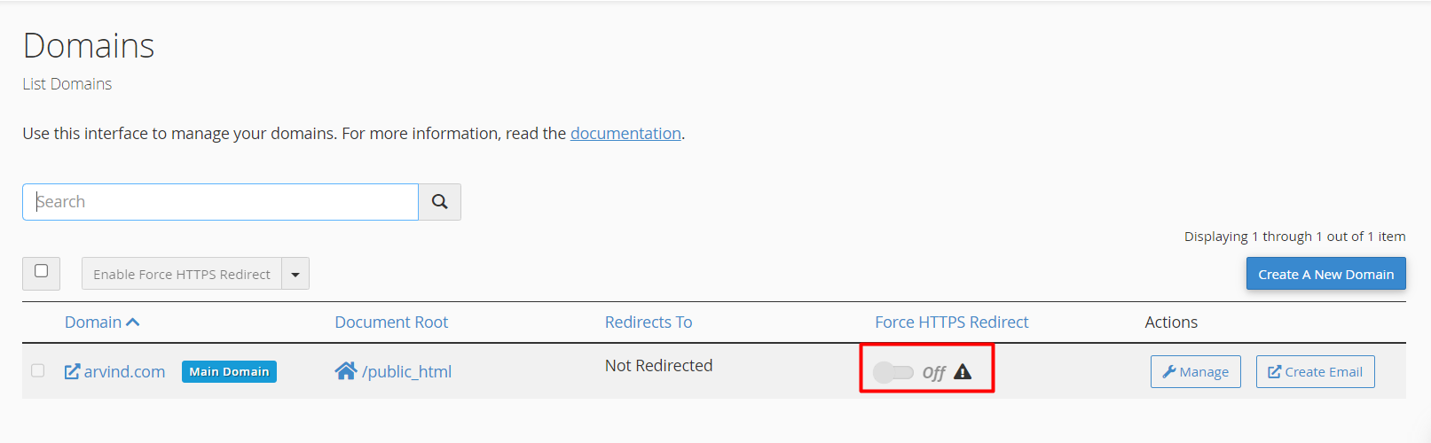Click the external link icon beside arvind.com
1431x443 pixels.
pyautogui.click(x=72, y=371)
